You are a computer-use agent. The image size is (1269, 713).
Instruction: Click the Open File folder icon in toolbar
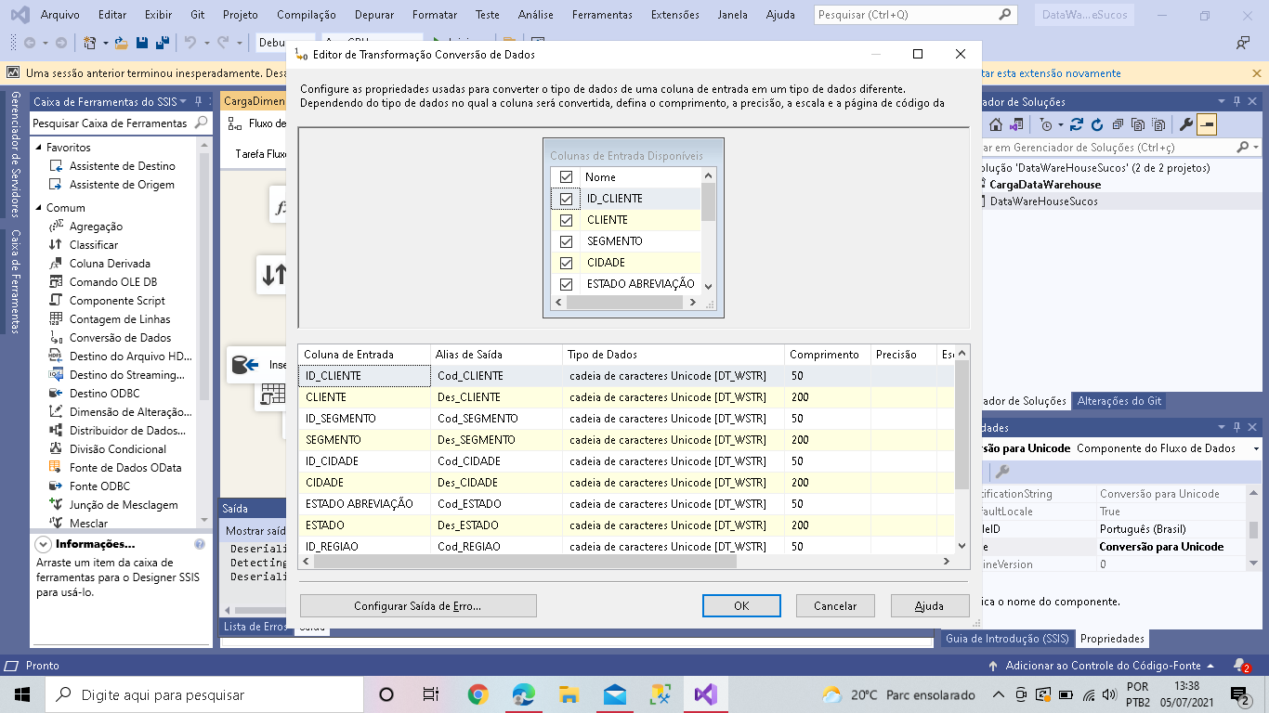pos(123,43)
